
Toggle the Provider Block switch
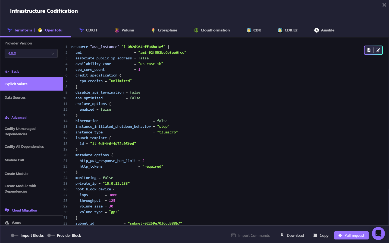(51, 235)
